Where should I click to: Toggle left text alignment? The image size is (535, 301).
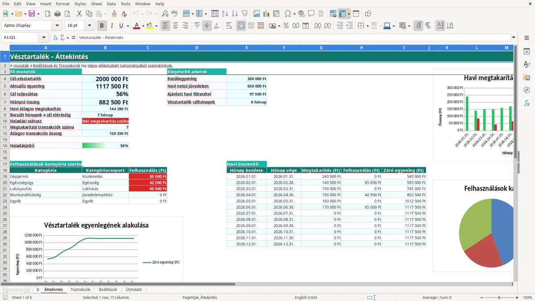[166, 26]
